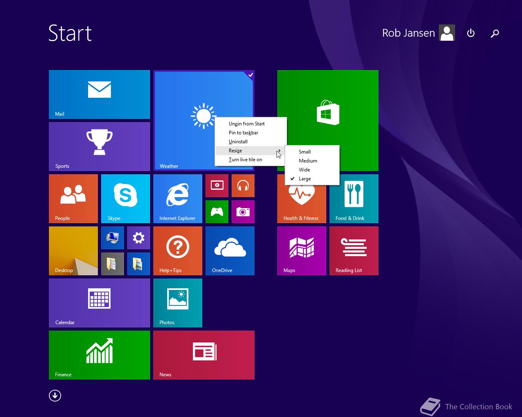Open the Sports trophy tile
The height and width of the screenshot is (417, 522).
[x=100, y=147]
